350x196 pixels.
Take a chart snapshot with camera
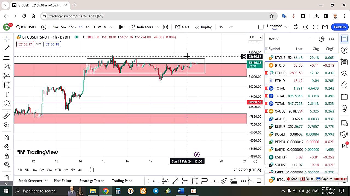(325, 27)
